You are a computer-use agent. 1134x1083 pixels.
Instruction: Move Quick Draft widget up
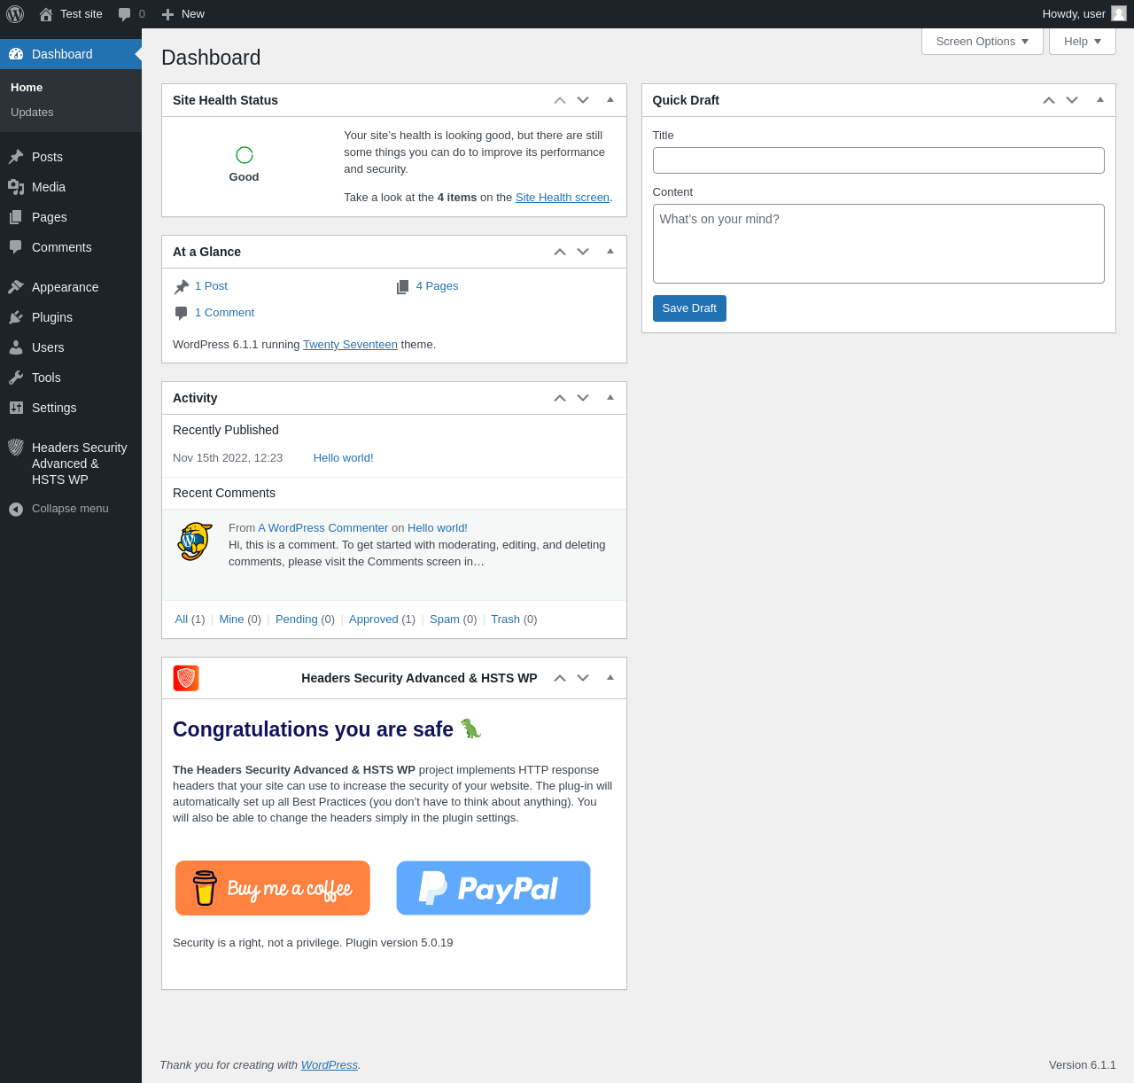1049,100
